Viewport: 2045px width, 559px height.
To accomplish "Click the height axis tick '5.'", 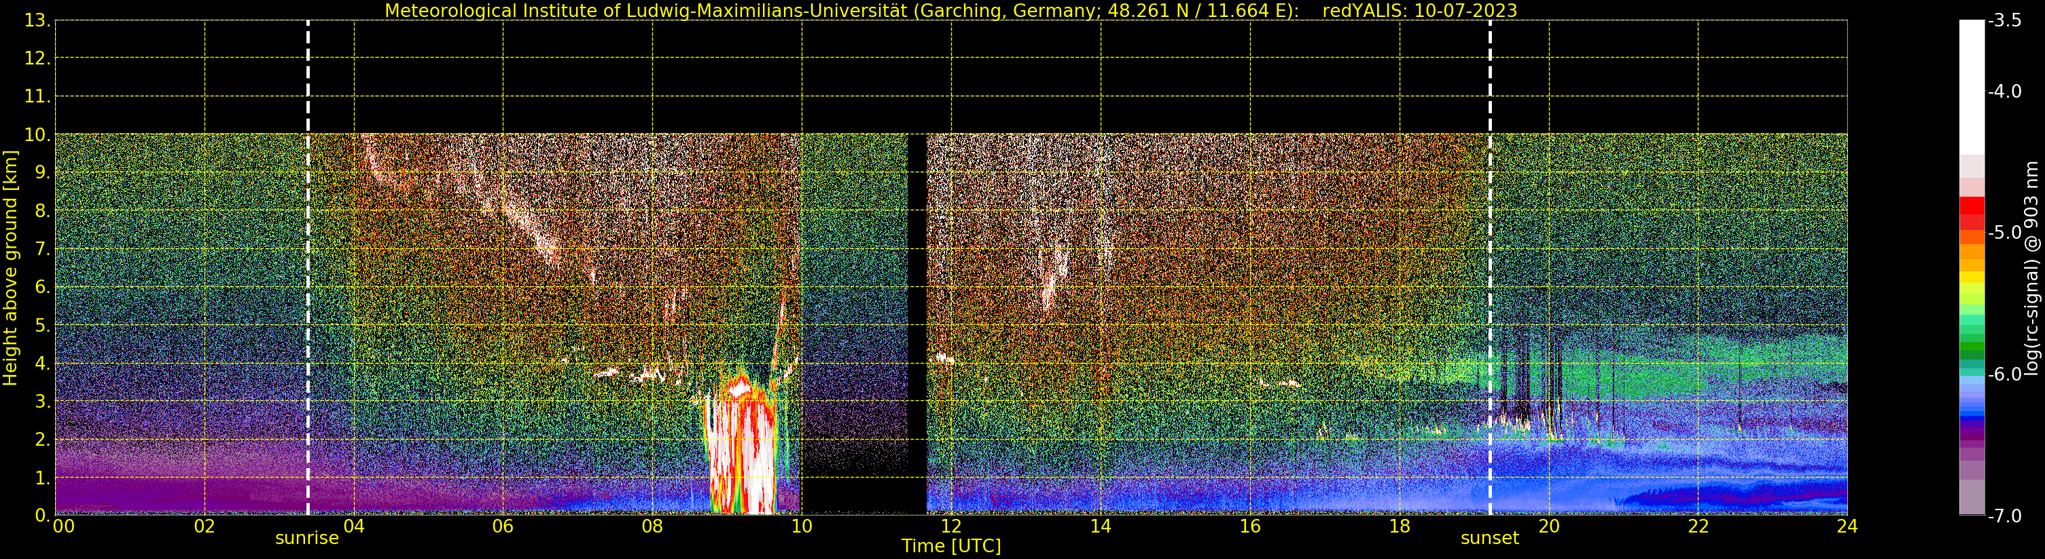I will click(43, 325).
